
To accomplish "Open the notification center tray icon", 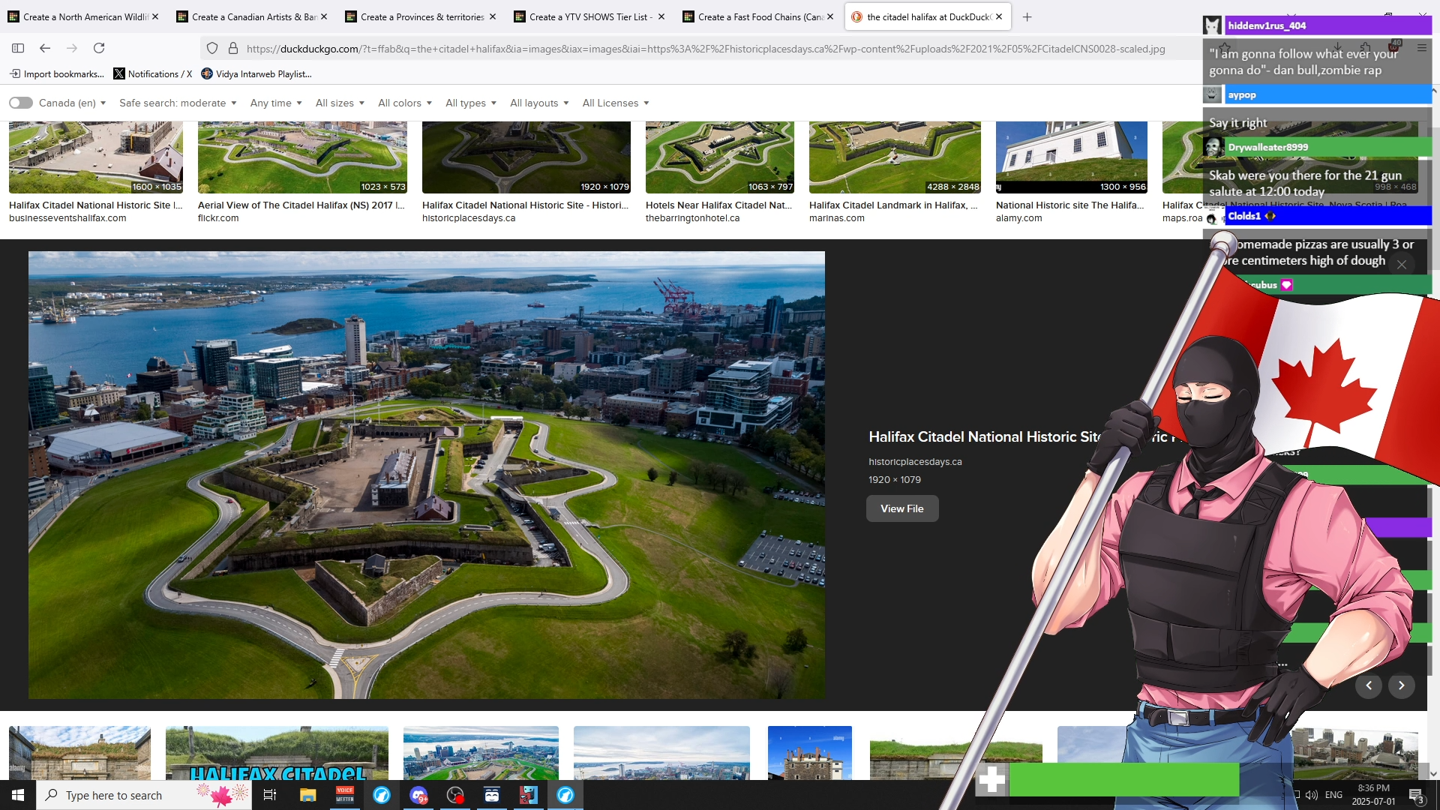I will [x=1416, y=795].
